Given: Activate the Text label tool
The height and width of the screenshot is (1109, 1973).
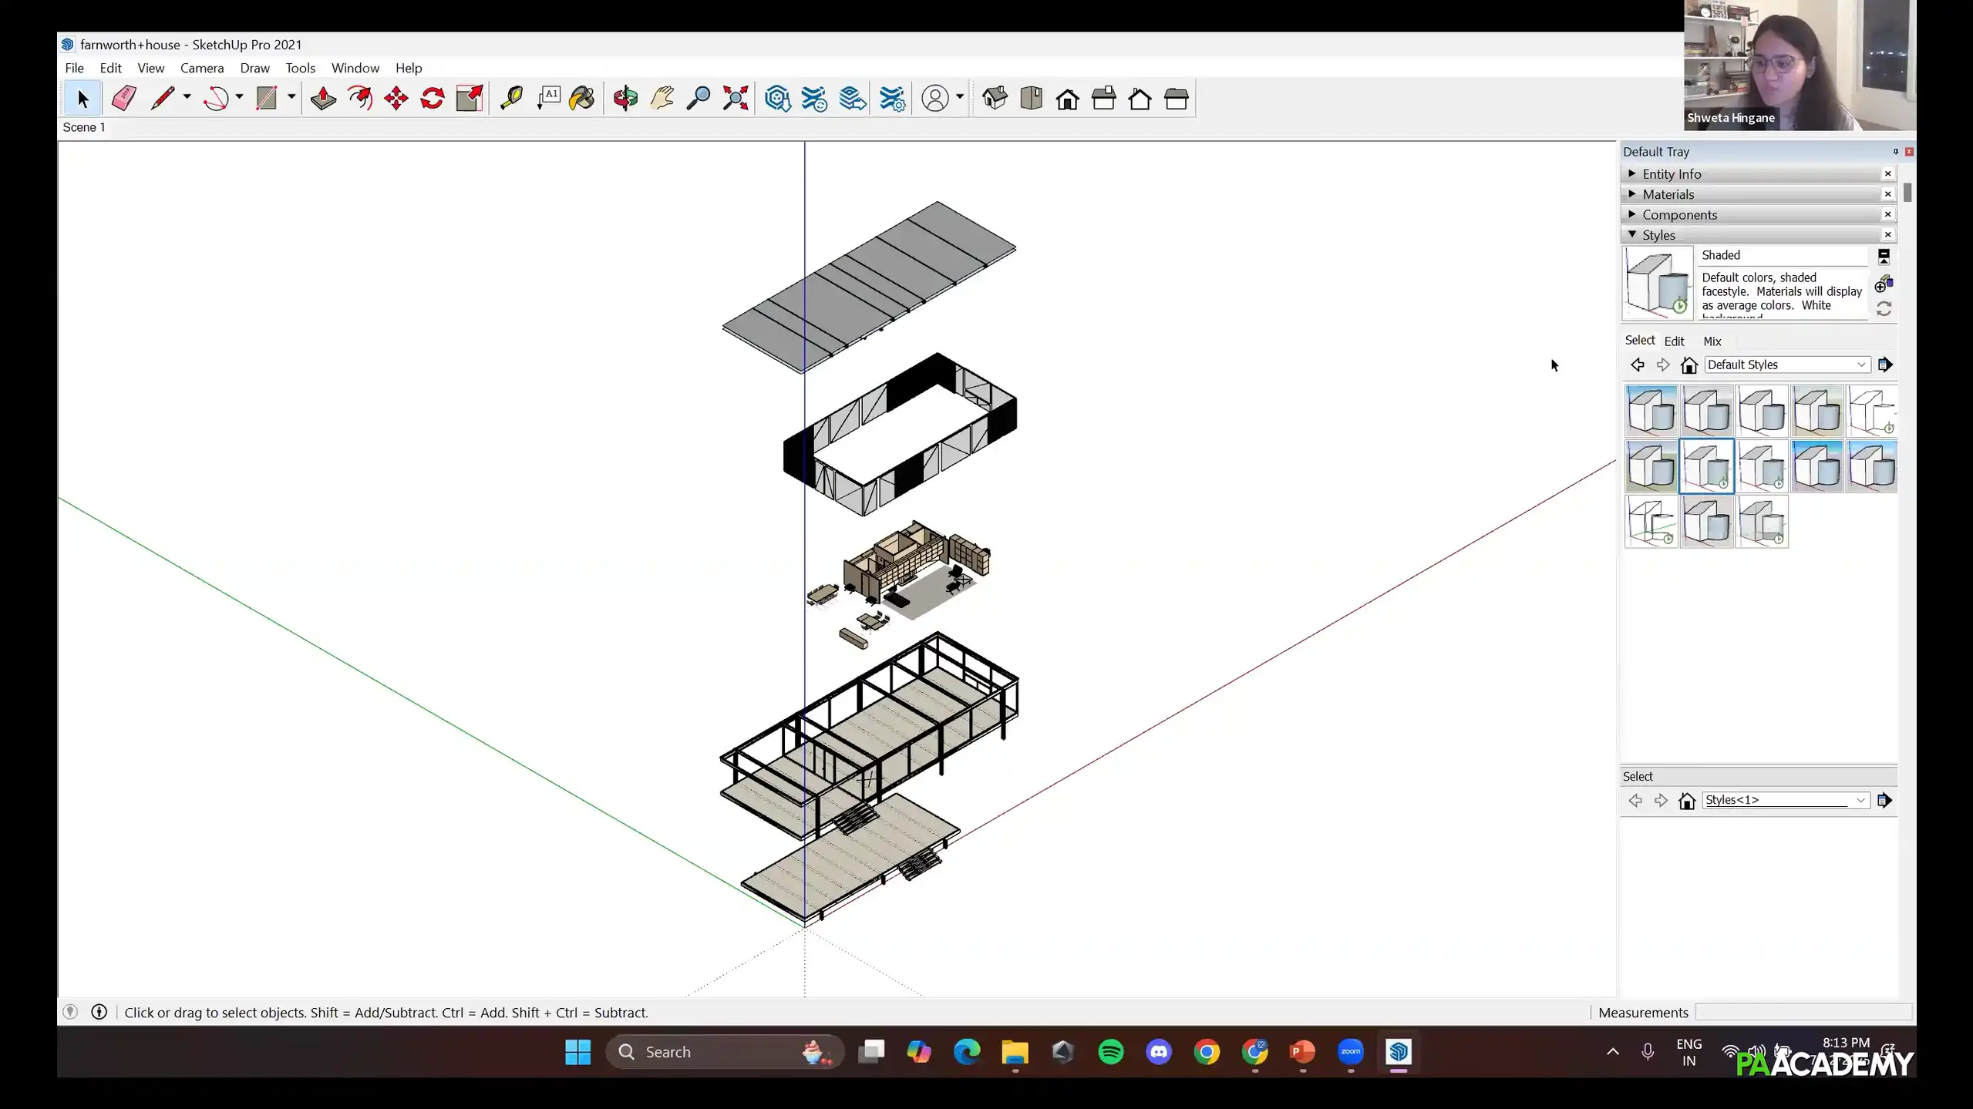Looking at the screenshot, I should 548,99.
